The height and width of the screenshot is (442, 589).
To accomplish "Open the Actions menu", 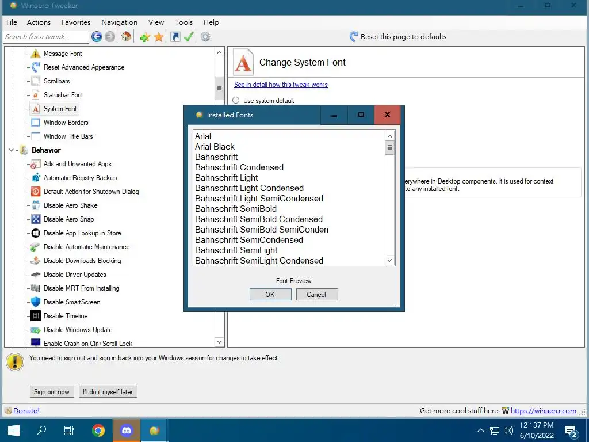I will click(39, 22).
